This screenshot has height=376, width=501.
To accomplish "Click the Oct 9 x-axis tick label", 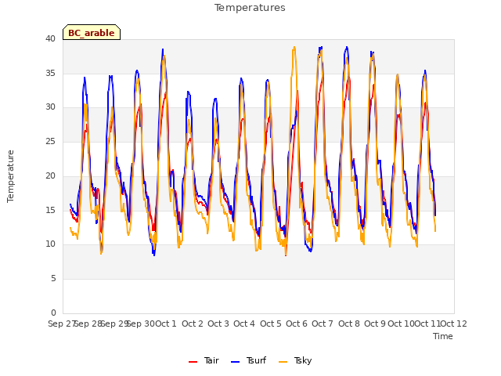I will tap(375, 324).
